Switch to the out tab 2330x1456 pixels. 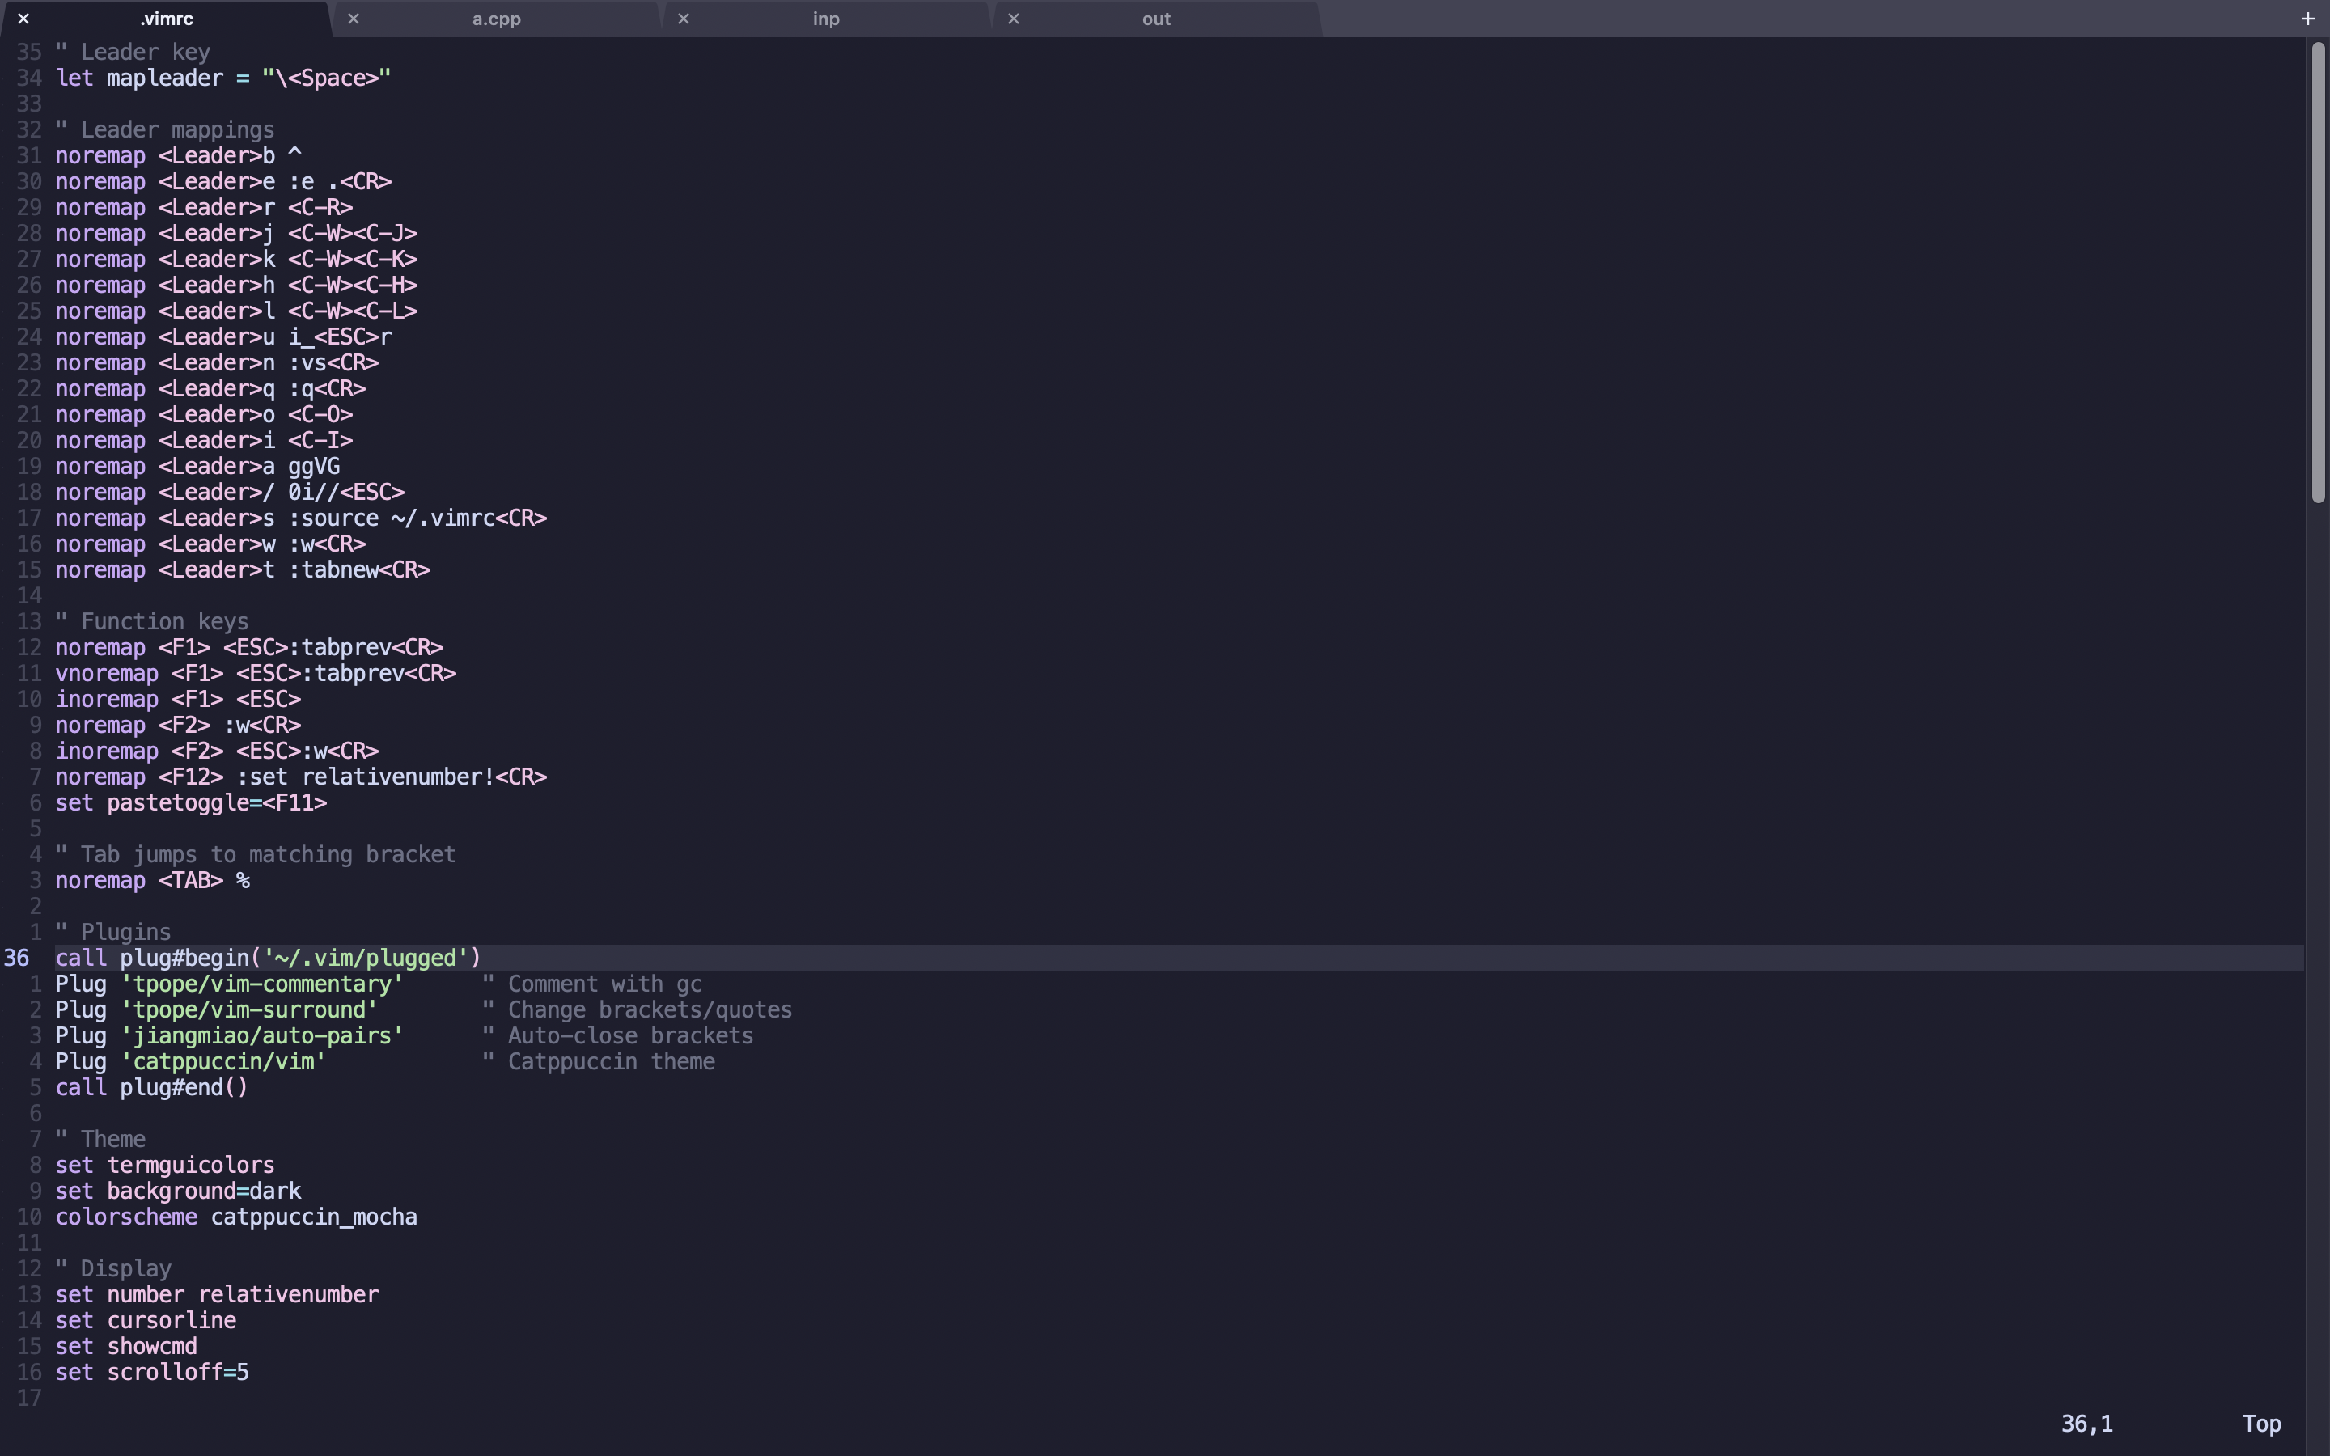1156,19
